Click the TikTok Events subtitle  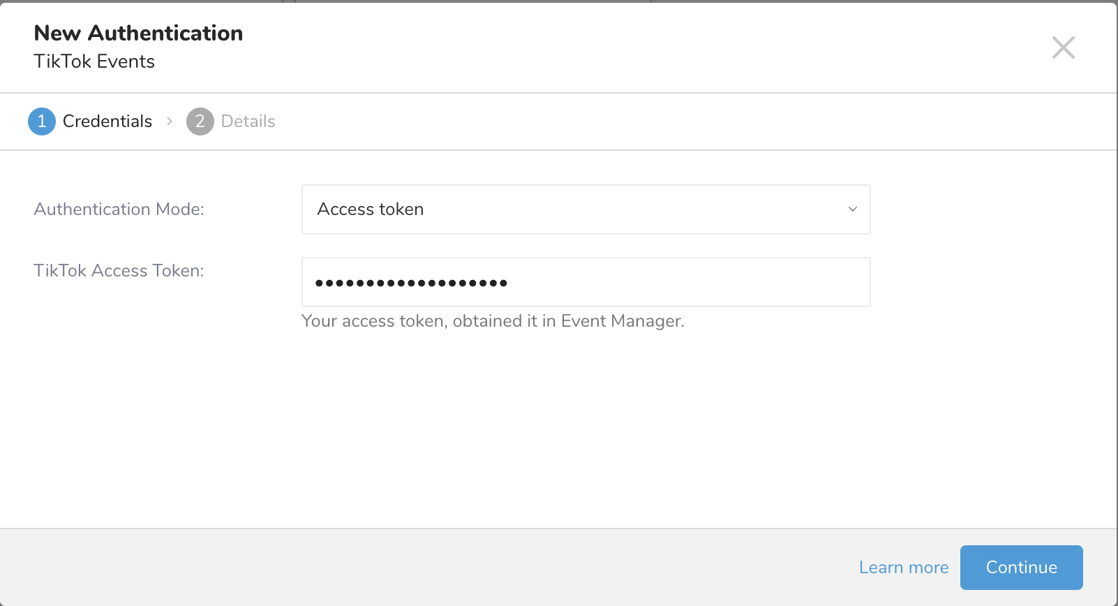94,61
